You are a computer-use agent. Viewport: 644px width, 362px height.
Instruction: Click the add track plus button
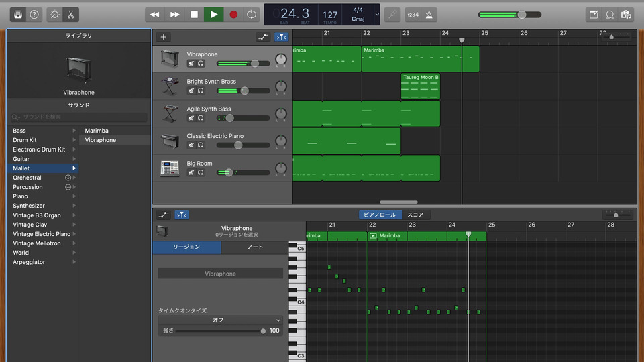[x=163, y=37]
